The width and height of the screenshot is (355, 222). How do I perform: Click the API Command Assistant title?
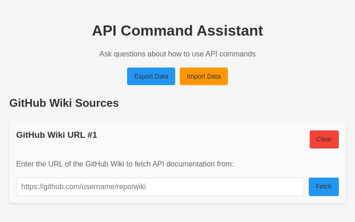(177, 31)
